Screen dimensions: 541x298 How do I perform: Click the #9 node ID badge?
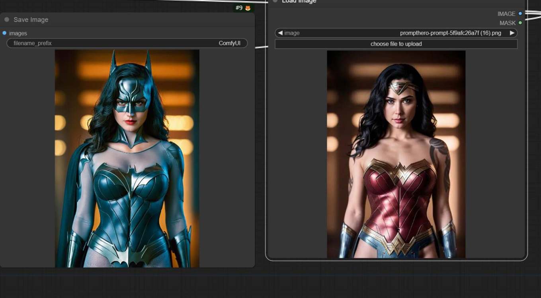239,8
